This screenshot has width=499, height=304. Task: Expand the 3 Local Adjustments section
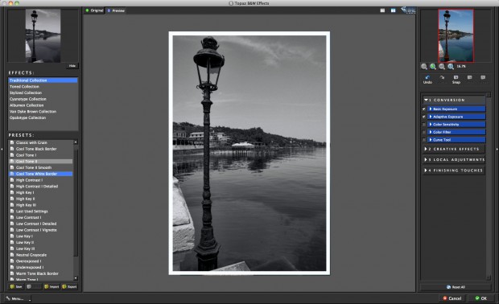[454, 159]
